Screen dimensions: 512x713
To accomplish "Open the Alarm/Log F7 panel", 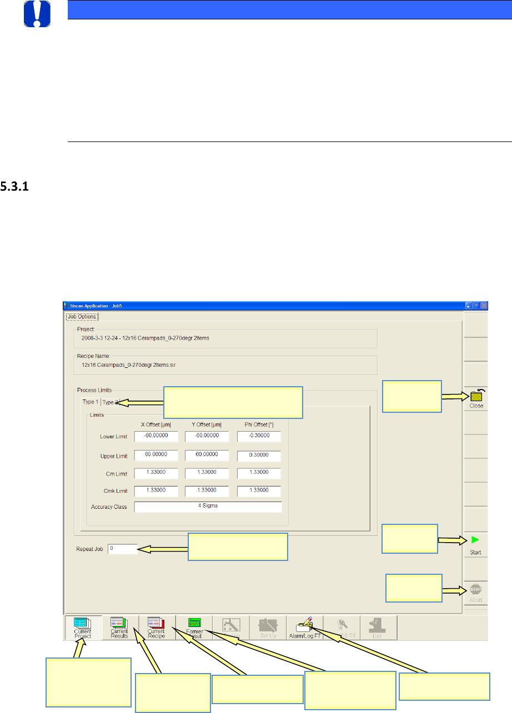I will pos(305,628).
